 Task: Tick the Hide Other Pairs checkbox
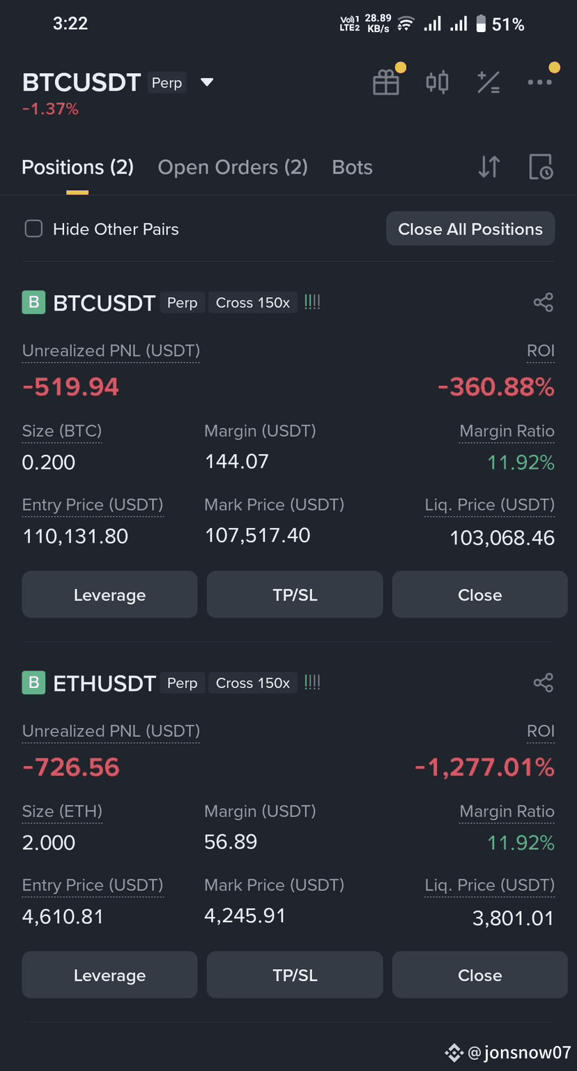[x=33, y=229]
